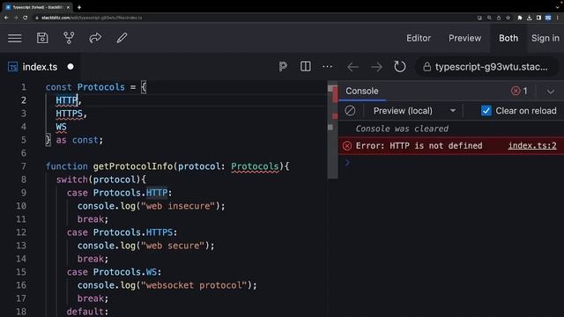Click the browser downloads icon

tap(529, 18)
